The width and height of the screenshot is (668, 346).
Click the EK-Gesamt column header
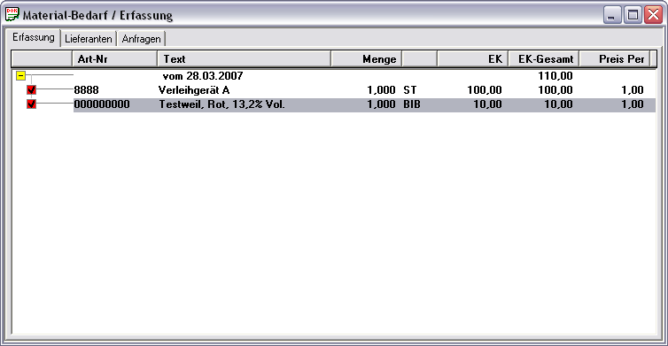click(x=544, y=59)
